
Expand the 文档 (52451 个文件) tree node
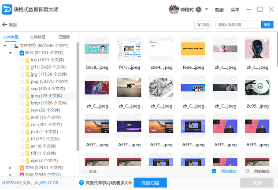tap(11, 168)
